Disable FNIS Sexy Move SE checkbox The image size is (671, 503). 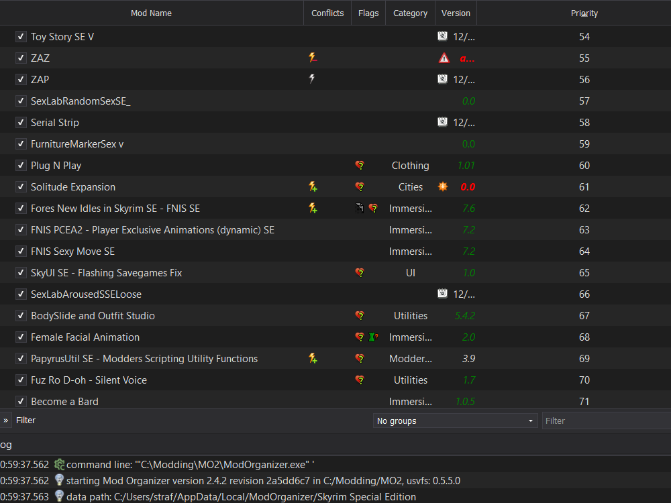[21, 251]
